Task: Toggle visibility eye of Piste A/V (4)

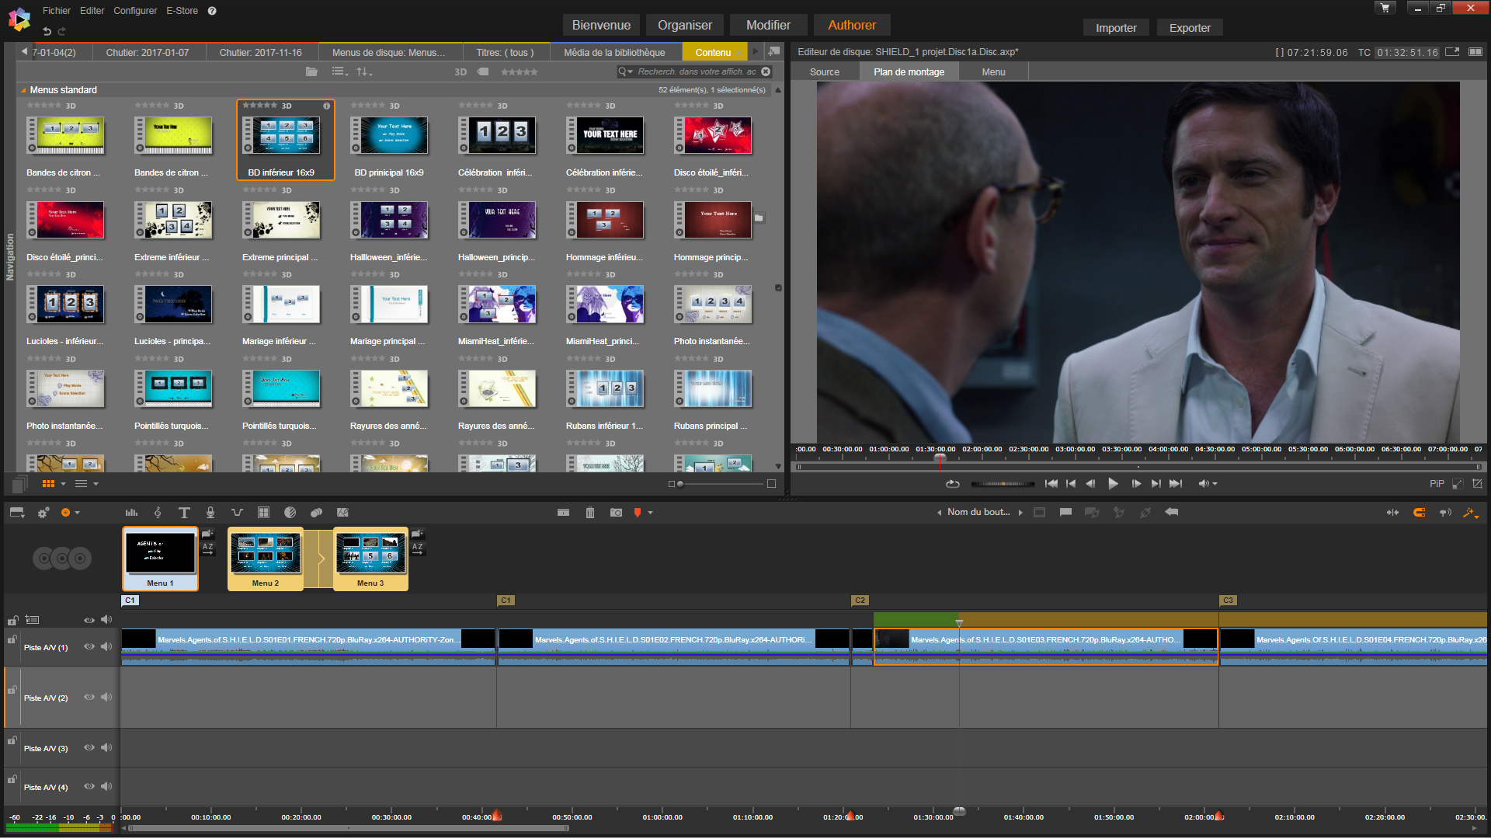Action: click(89, 787)
